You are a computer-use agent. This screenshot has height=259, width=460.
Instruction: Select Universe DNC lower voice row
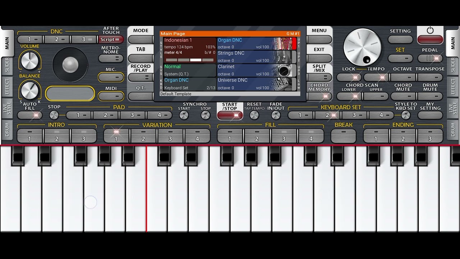pos(257,84)
